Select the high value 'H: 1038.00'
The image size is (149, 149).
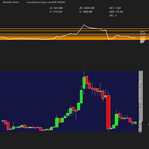point(87,8)
